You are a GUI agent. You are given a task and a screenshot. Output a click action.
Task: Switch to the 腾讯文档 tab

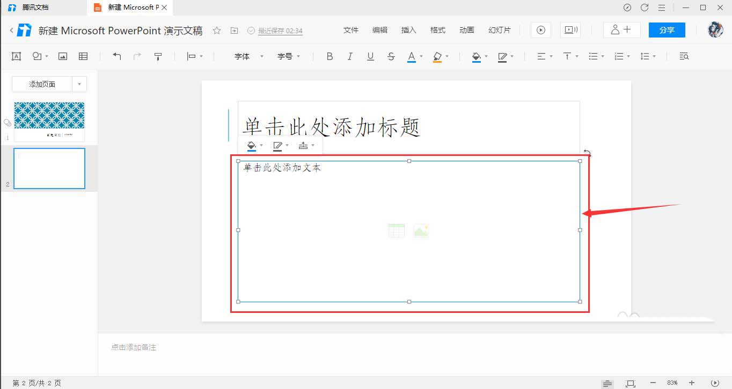coord(43,8)
